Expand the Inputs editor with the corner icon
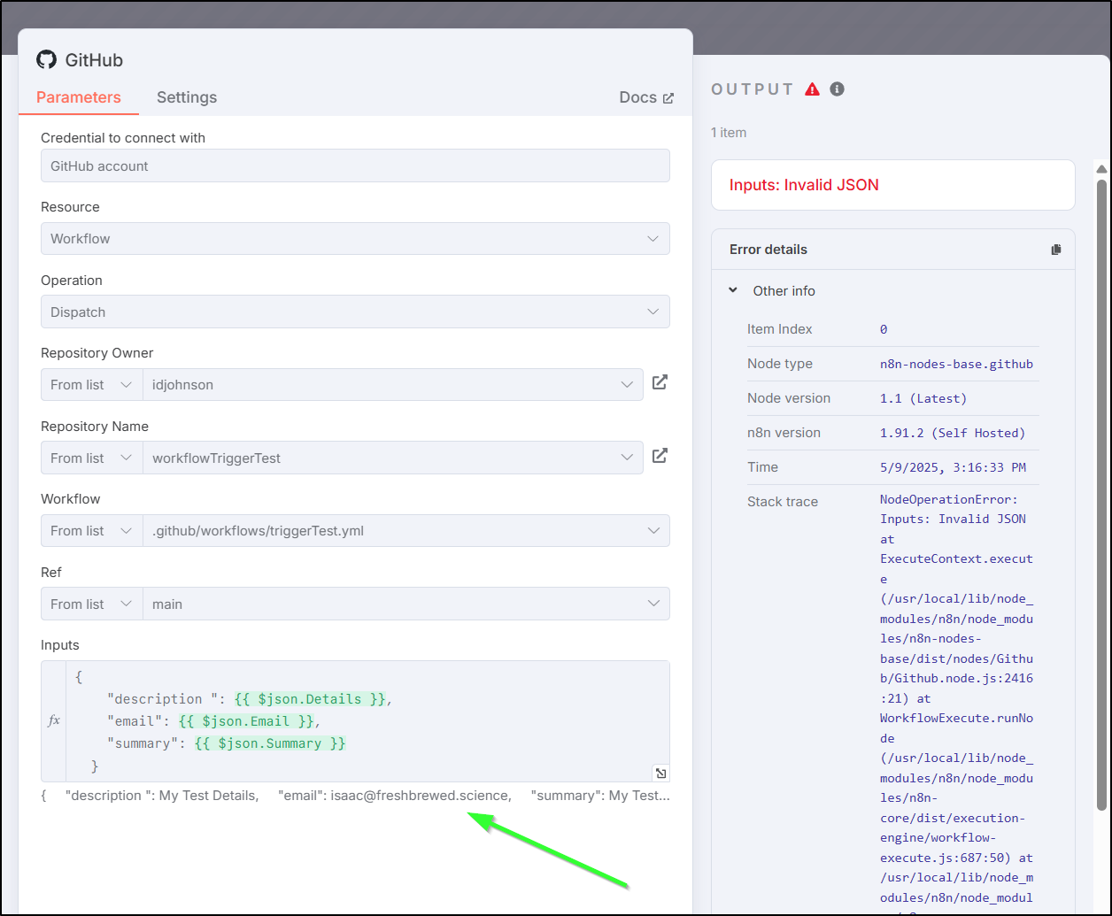 tap(660, 774)
